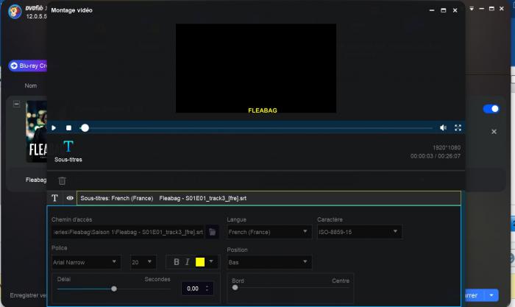515x307 pixels.
Task: Select the T text icon in subtitle row
Action: point(54,198)
